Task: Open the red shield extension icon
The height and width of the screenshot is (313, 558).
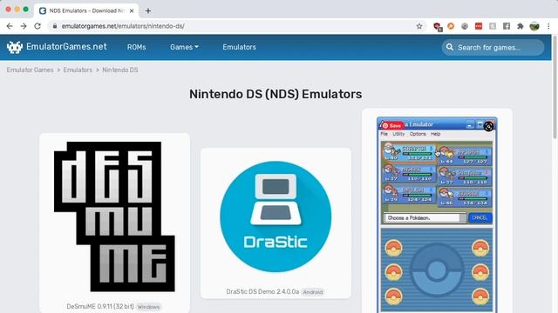Action: (438, 26)
